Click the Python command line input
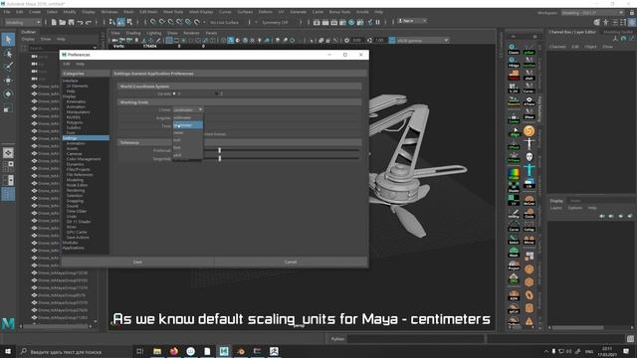 point(416,338)
